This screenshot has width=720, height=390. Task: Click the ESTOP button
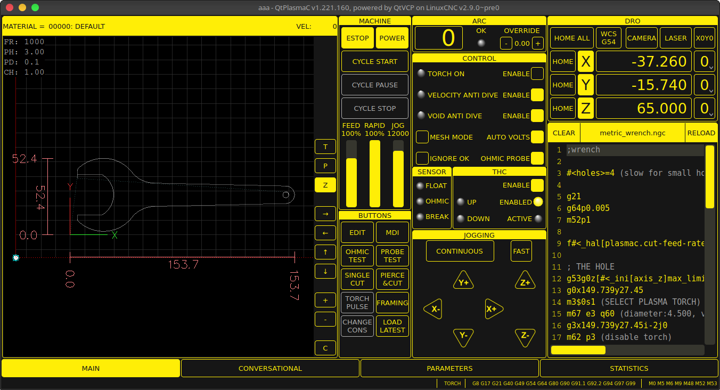357,38
